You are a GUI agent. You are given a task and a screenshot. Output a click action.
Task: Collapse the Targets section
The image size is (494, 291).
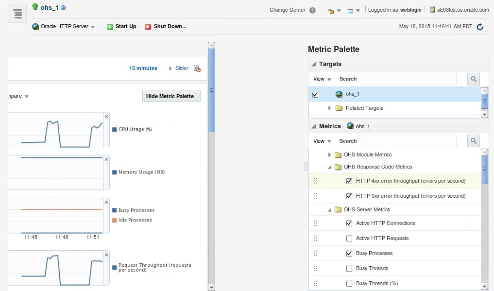[x=313, y=64]
